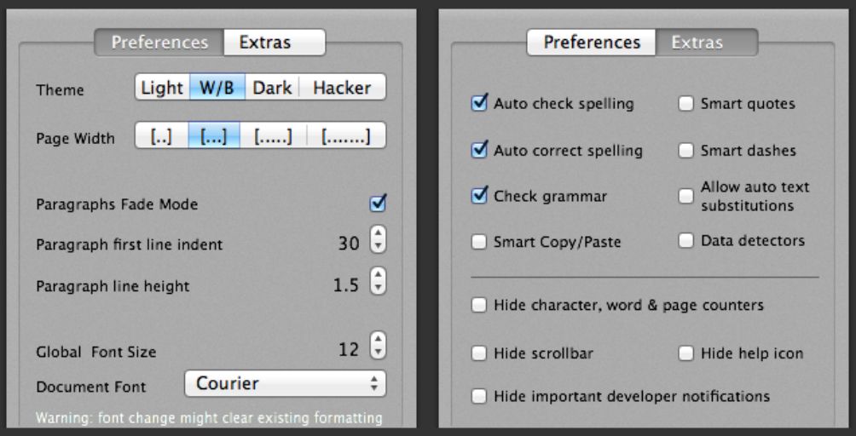Open the Document Font dropdown
Image resolution: width=856 pixels, height=436 pixels.
coord(285,384)
